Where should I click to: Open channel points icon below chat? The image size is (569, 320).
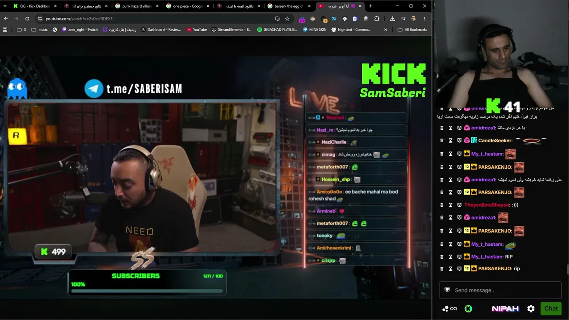click(445, 308)
